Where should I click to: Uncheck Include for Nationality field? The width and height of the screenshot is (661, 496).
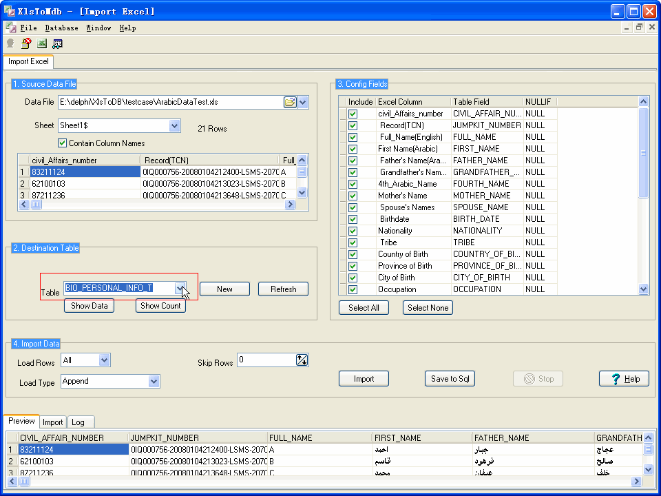[x=353, y=231]
